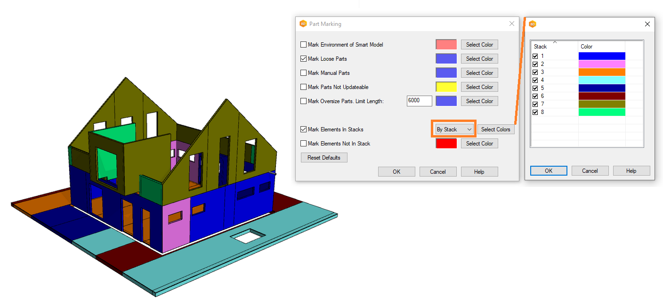Select the orange color of stack 3
The height and width of the screenshot is (307, 663).
601,72
